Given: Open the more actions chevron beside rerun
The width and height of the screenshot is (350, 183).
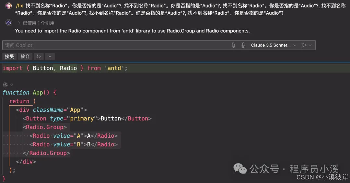Looking at the screenshot, I should pos(50,56).
